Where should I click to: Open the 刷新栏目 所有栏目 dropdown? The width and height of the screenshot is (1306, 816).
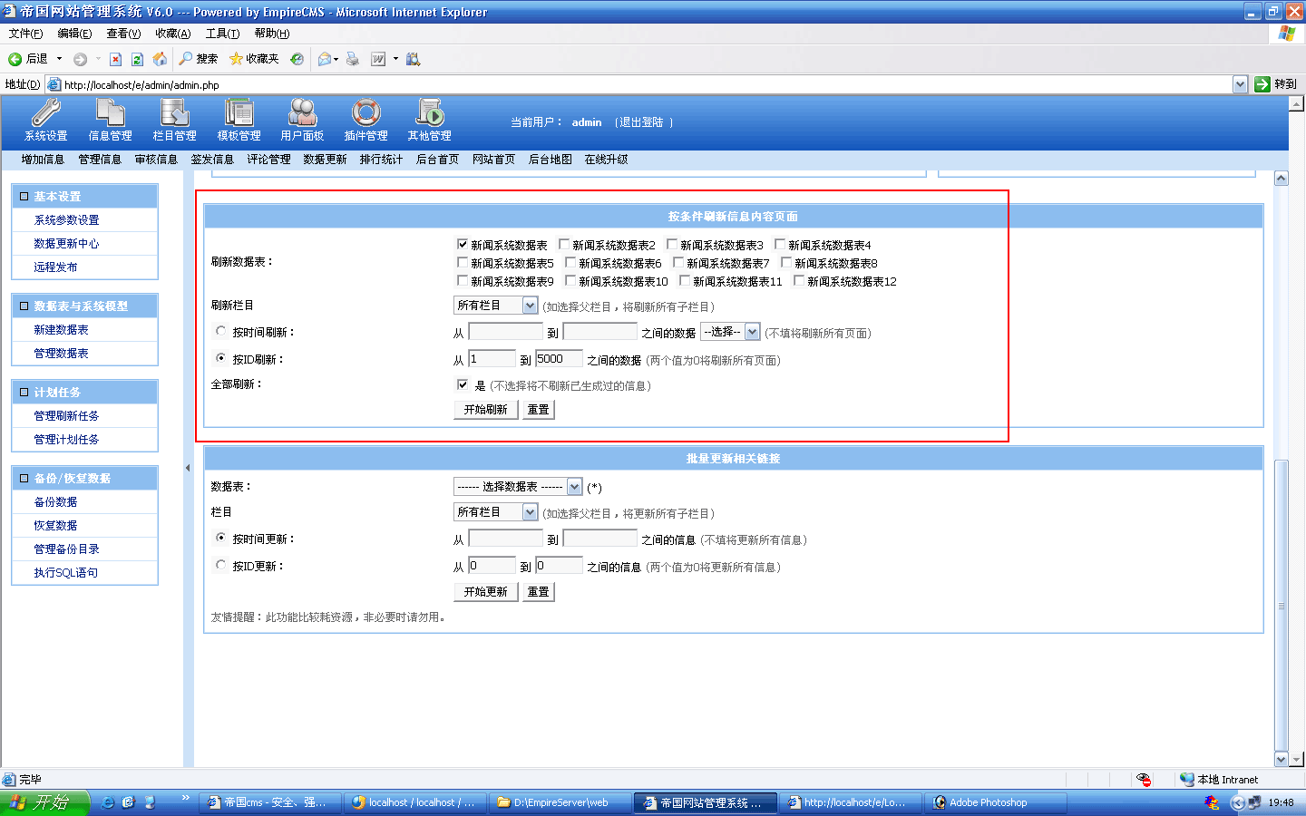coord(495,306)
